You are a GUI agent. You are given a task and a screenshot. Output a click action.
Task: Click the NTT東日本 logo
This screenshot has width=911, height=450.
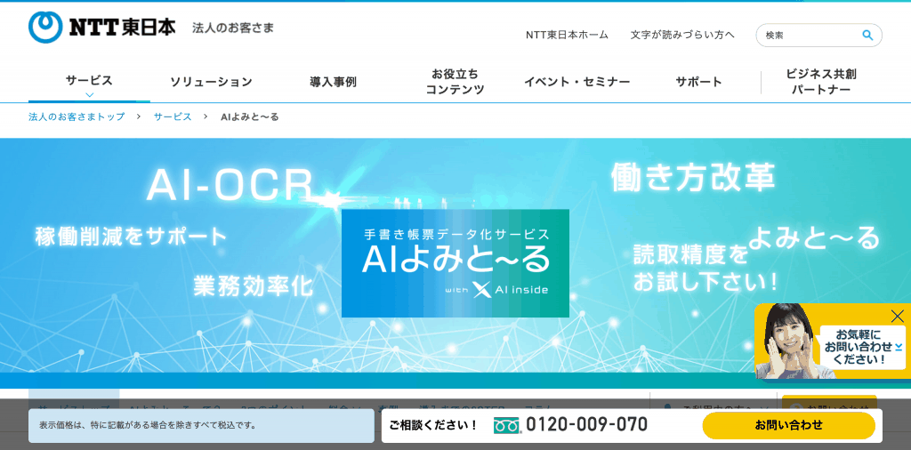(x=101, y=28)
